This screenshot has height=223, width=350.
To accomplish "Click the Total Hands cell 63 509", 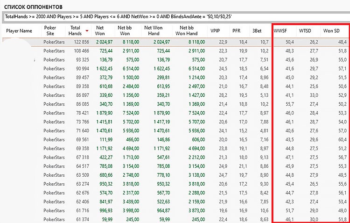I will pyautogui.click(x=82, y=175).
